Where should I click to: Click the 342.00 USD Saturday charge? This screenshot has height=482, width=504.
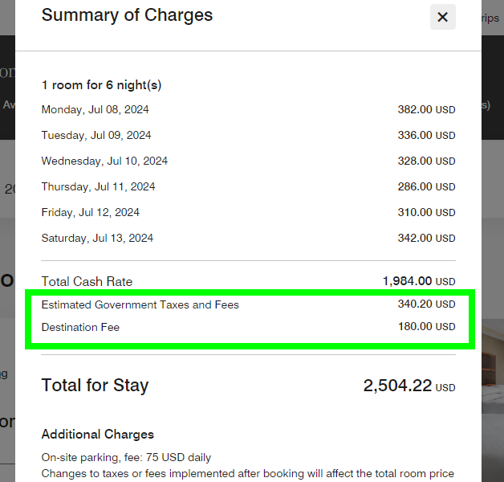(426, 238)
